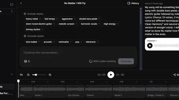The height and width of the screenshot is (100, 179).
Task: Click the melodic scream tag text
Action: coord(67,24)
